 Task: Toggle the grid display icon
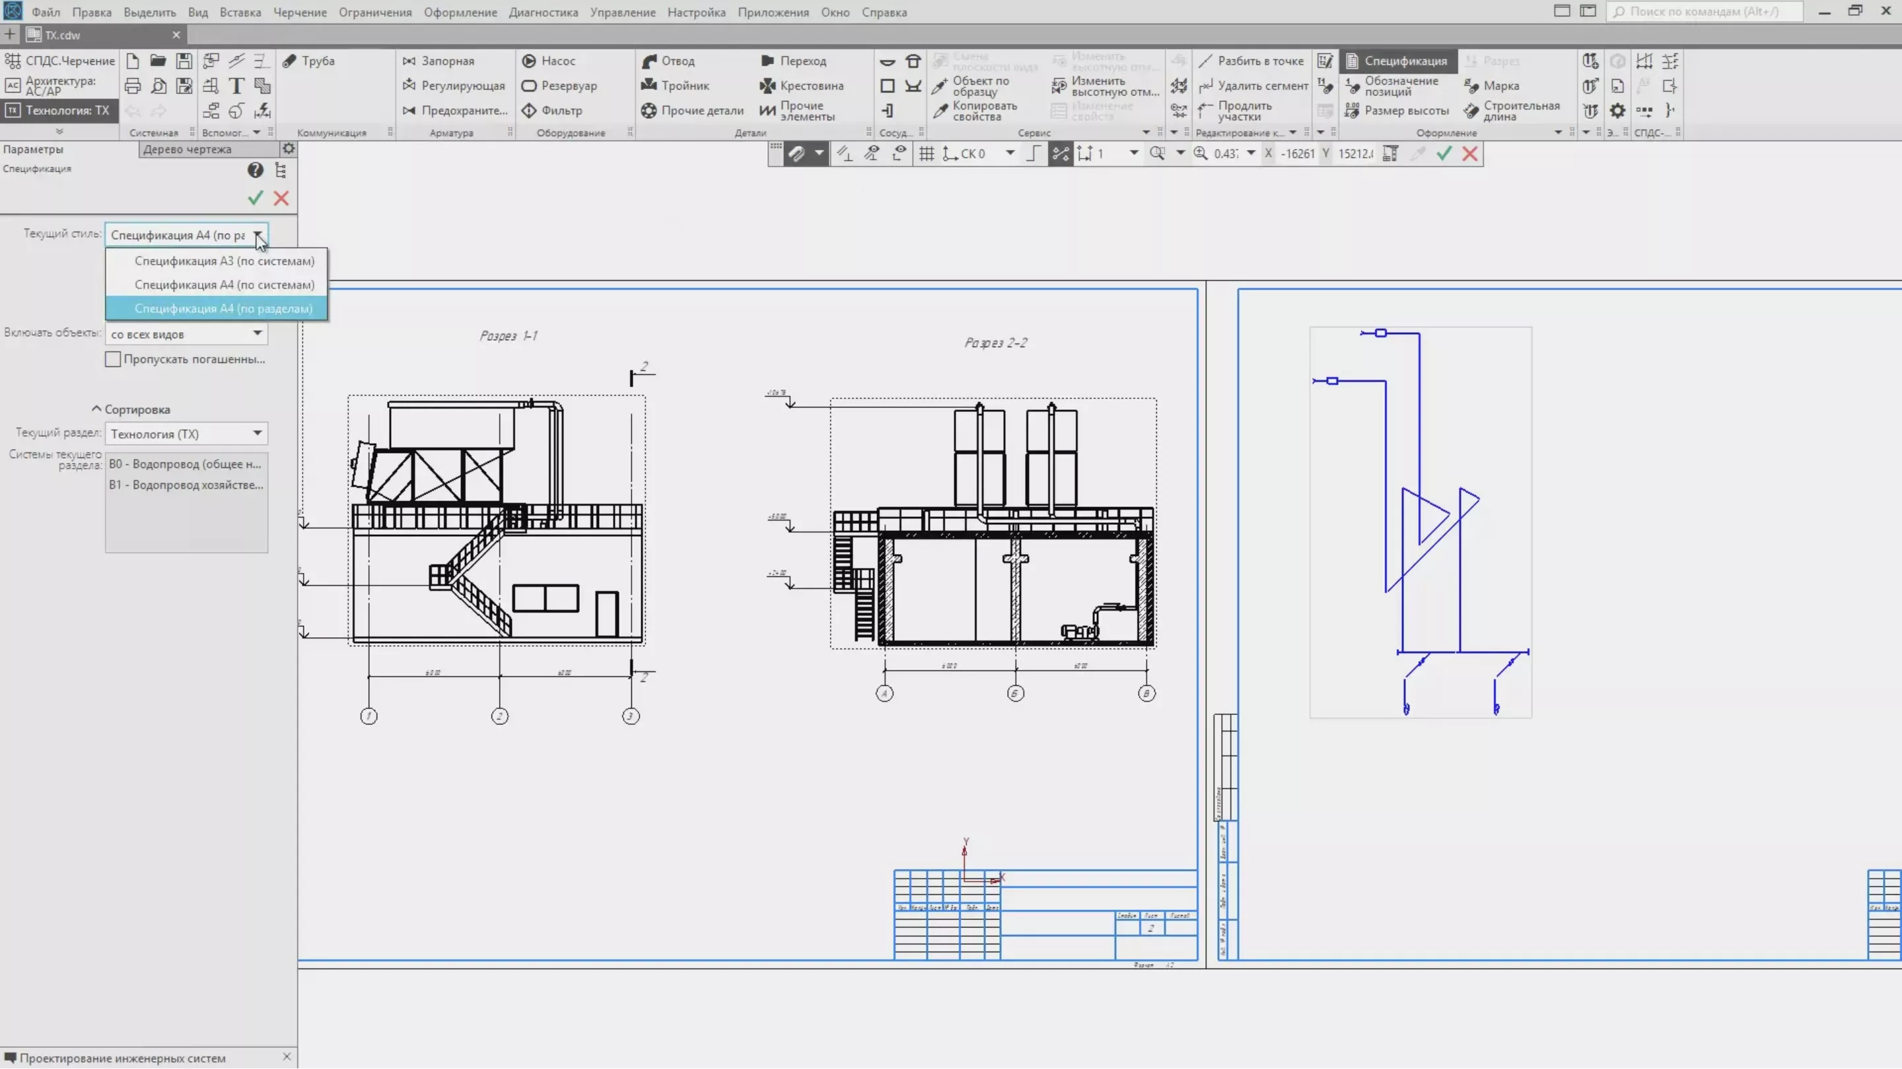[926, 154]
